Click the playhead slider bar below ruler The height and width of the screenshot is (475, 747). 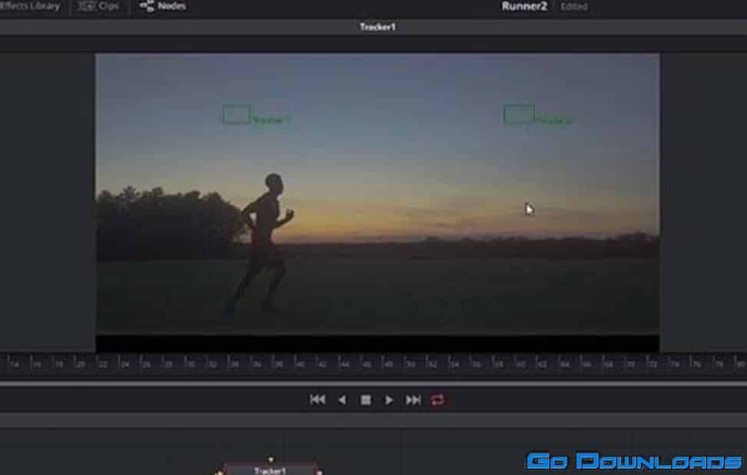coord(373,382)
